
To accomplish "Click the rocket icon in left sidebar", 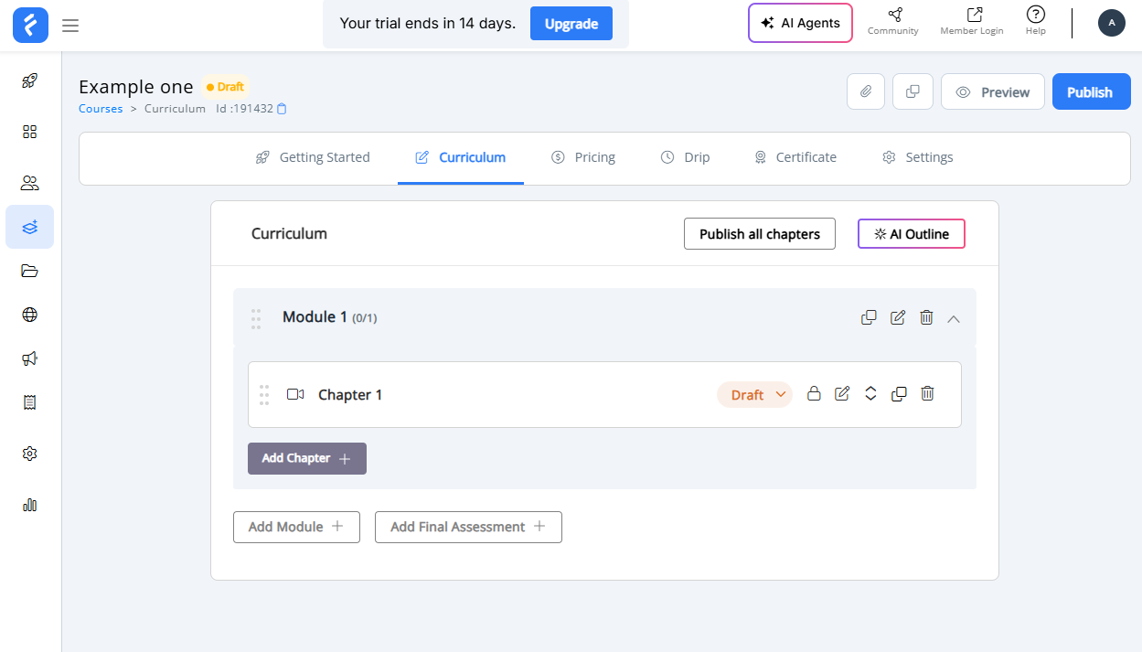I will [x=29, y=80].
